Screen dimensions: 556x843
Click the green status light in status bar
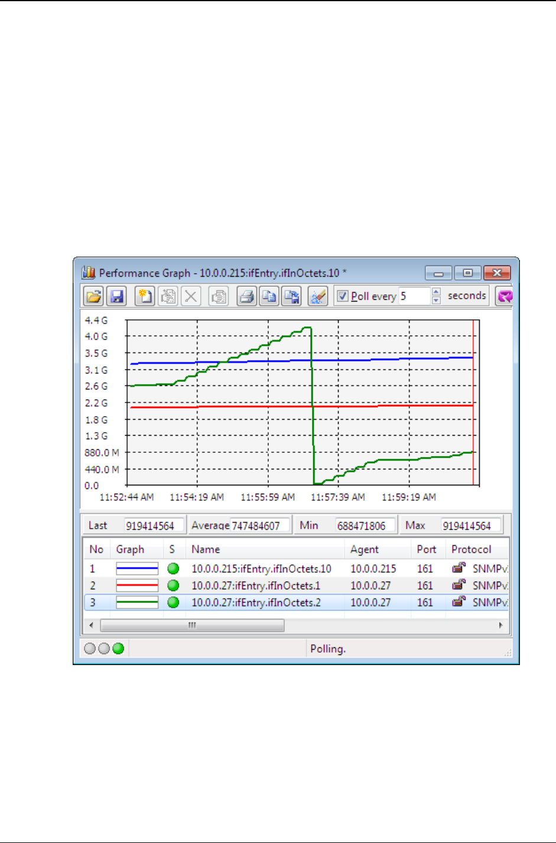click(x=118, y=649)
